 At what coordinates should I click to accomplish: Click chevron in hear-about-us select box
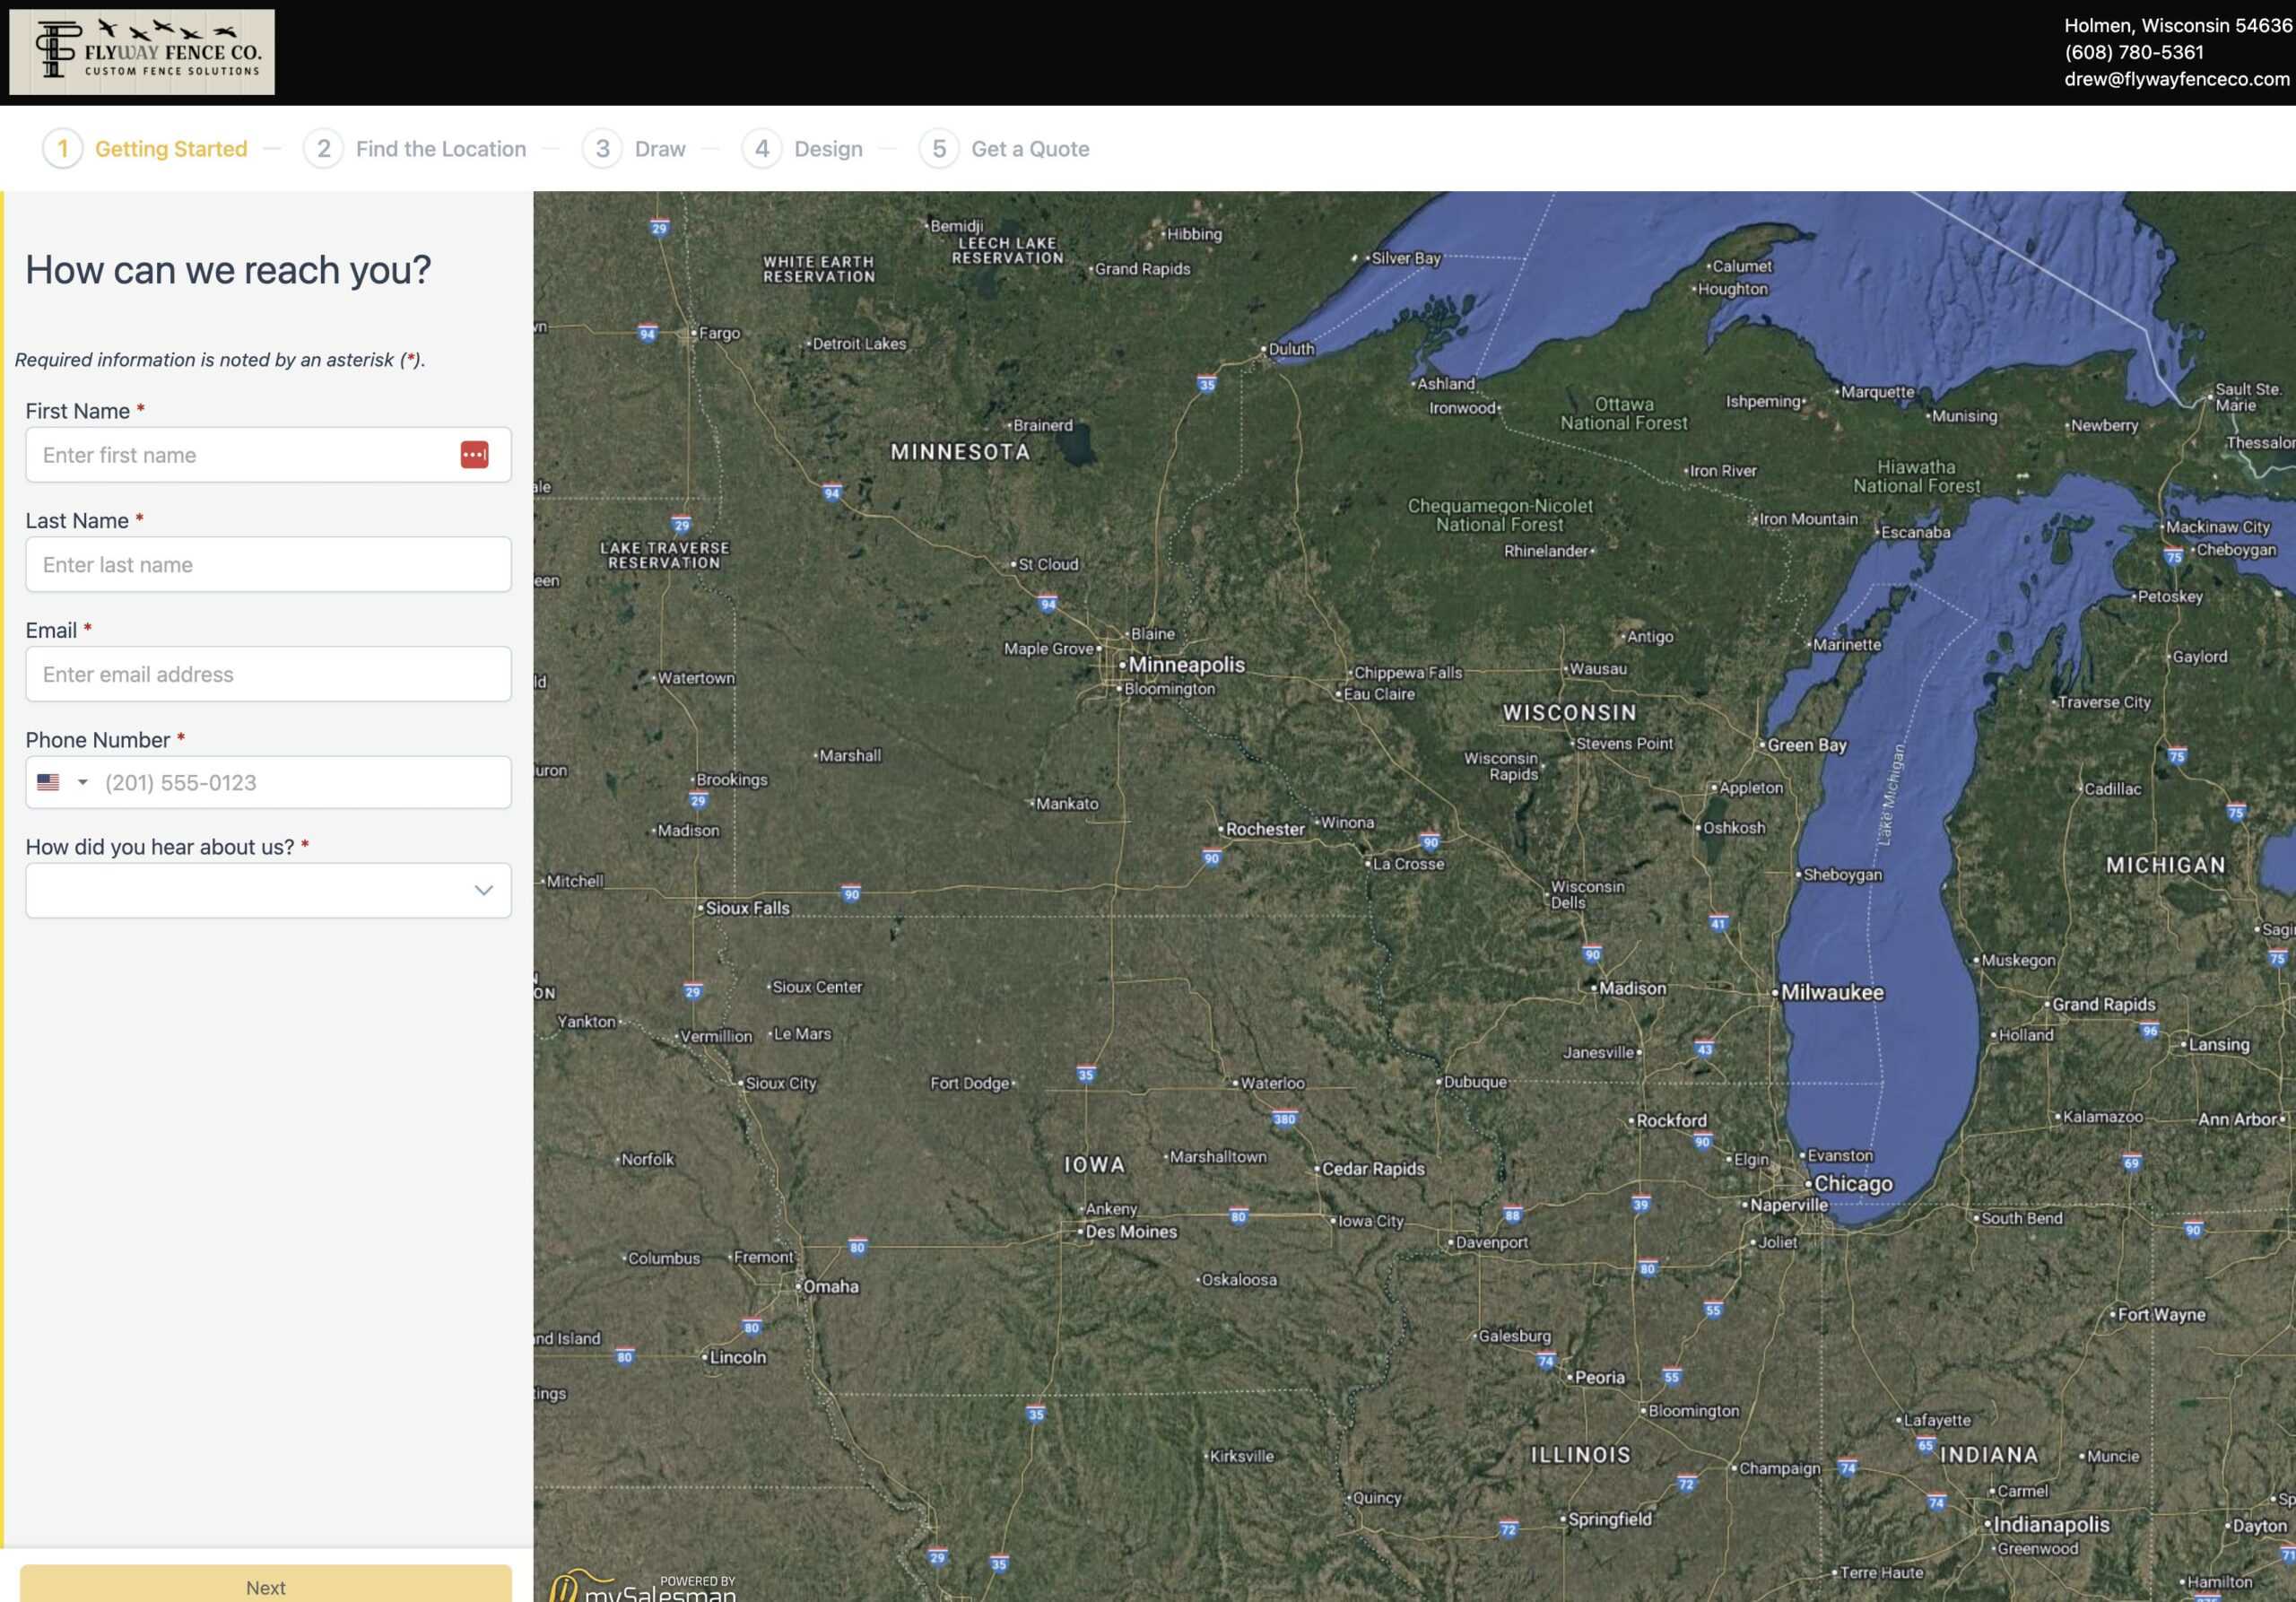tap(484, 890)
